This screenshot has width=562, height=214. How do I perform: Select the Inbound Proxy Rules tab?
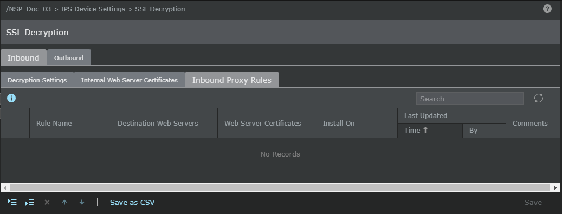point(232,80)
